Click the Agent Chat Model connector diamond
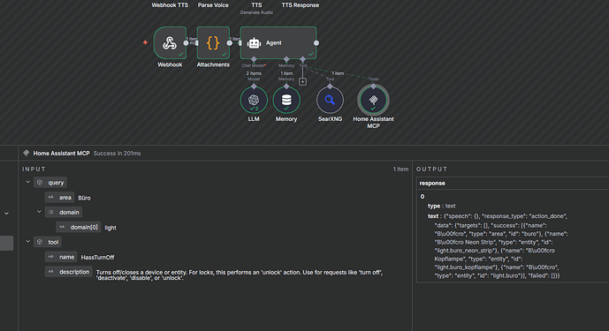609x331 pixels. [254, 59]
